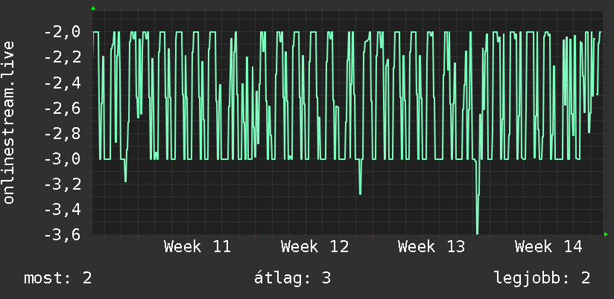Select the Week 13 axis label
614x299 pixels.
pyautogui.click(x=431, y=247)
